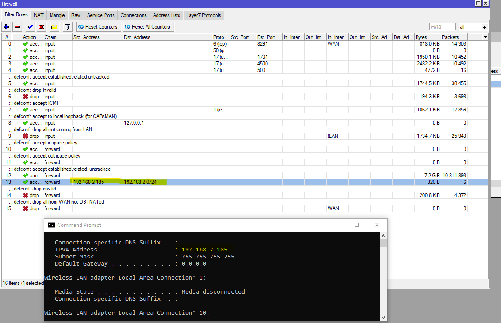Open the 'all' chain filter dropdown
This screenshot has height=323, width=501.
coord(484,27)
